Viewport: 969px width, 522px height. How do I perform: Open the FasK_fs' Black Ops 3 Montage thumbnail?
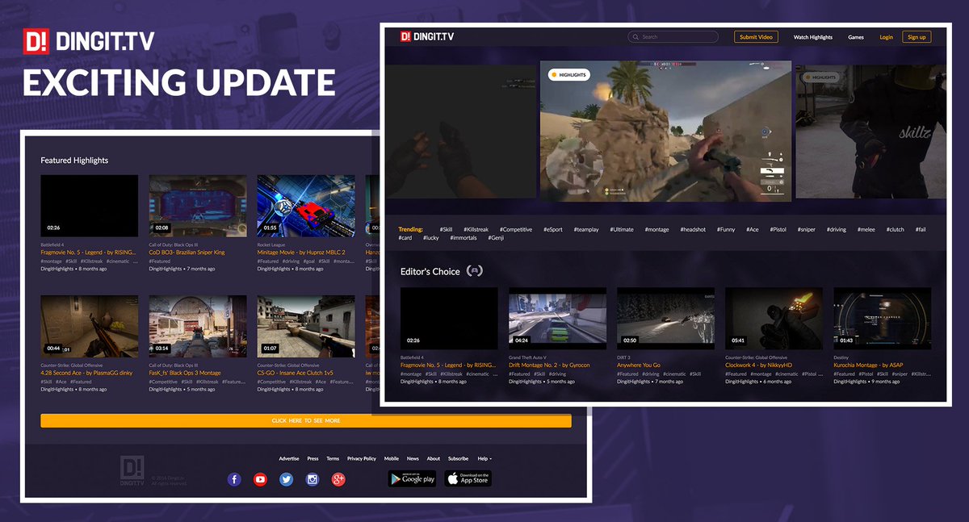click(x=198, y=327)
